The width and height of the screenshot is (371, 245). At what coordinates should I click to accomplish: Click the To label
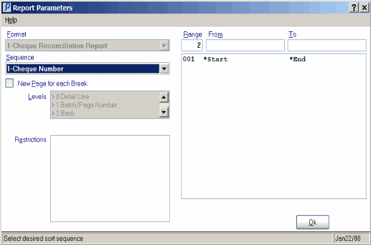coord(292,34)
